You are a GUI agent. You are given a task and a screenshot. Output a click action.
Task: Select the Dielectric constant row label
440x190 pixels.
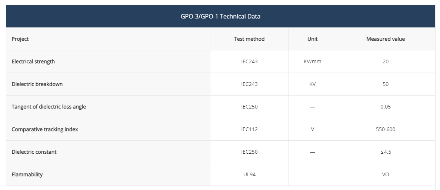(x=34, y=152)
